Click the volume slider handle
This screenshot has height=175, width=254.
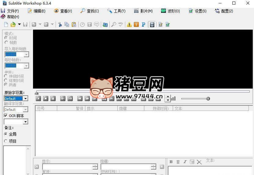coord(208,99)
